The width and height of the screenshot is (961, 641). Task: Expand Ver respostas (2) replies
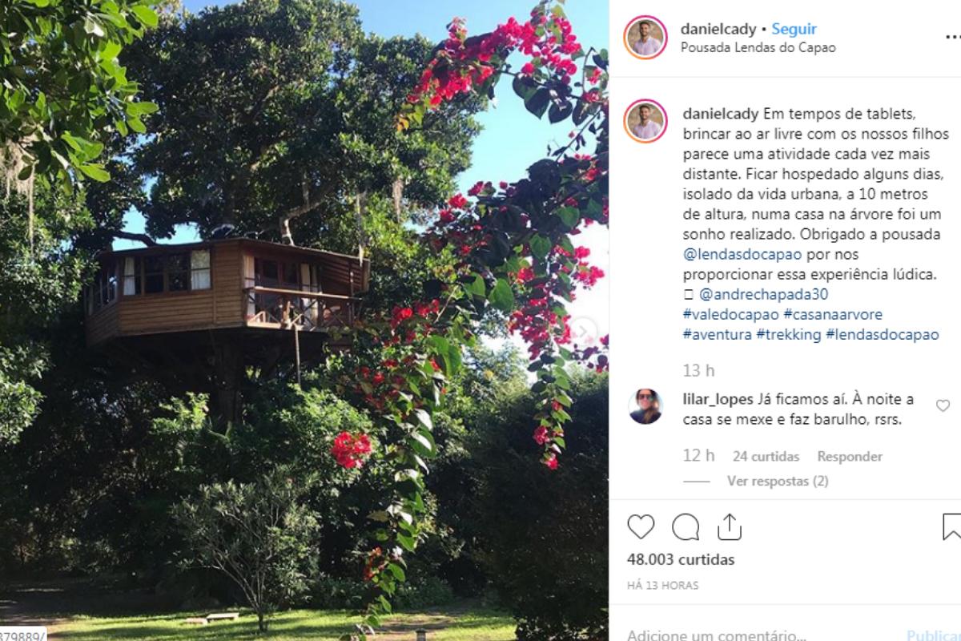[x=778, y=481]
